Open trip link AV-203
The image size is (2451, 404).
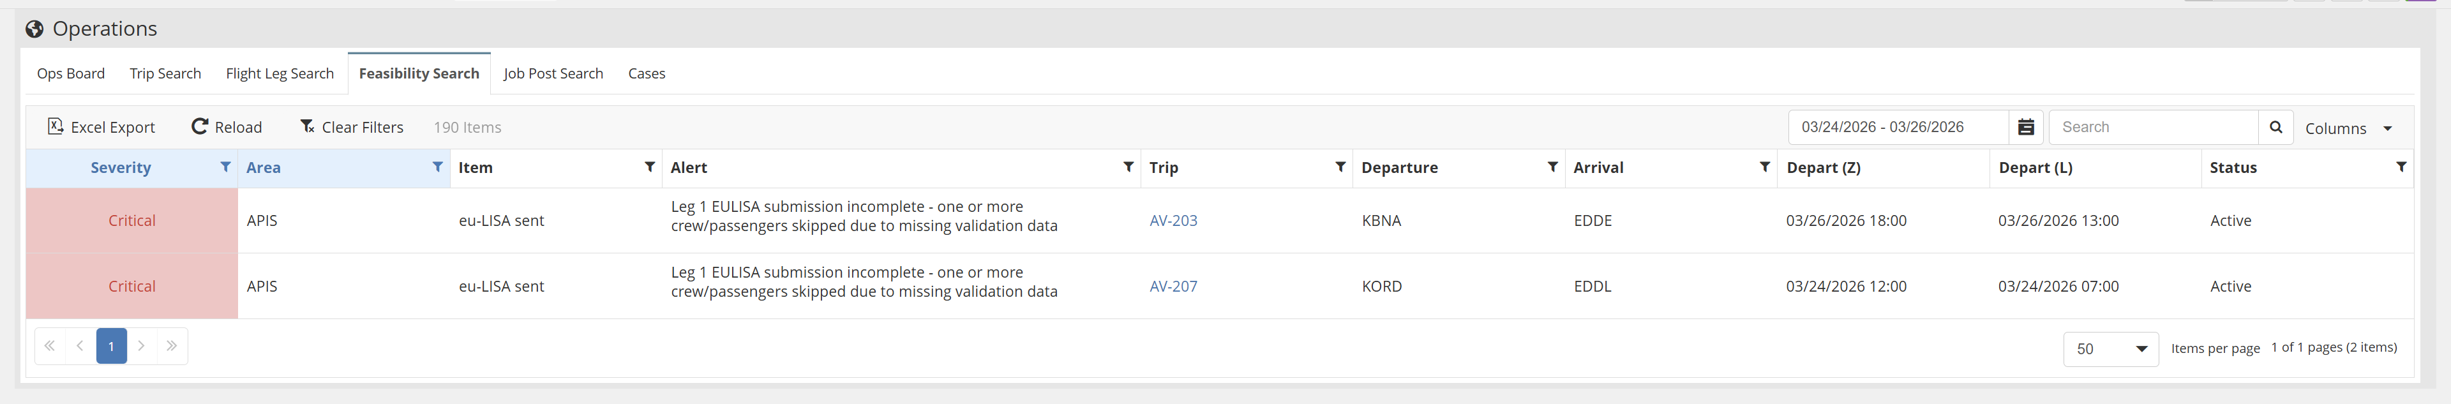[1173, 221]
